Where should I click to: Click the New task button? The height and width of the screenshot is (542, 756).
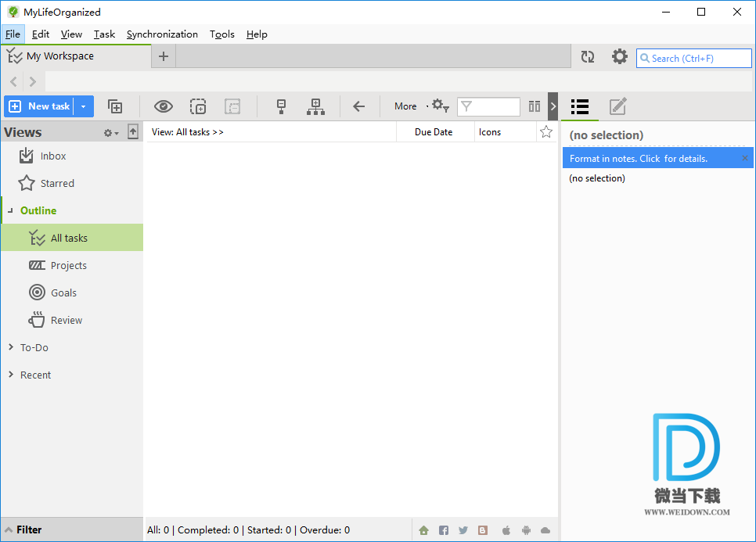point(39,106)
